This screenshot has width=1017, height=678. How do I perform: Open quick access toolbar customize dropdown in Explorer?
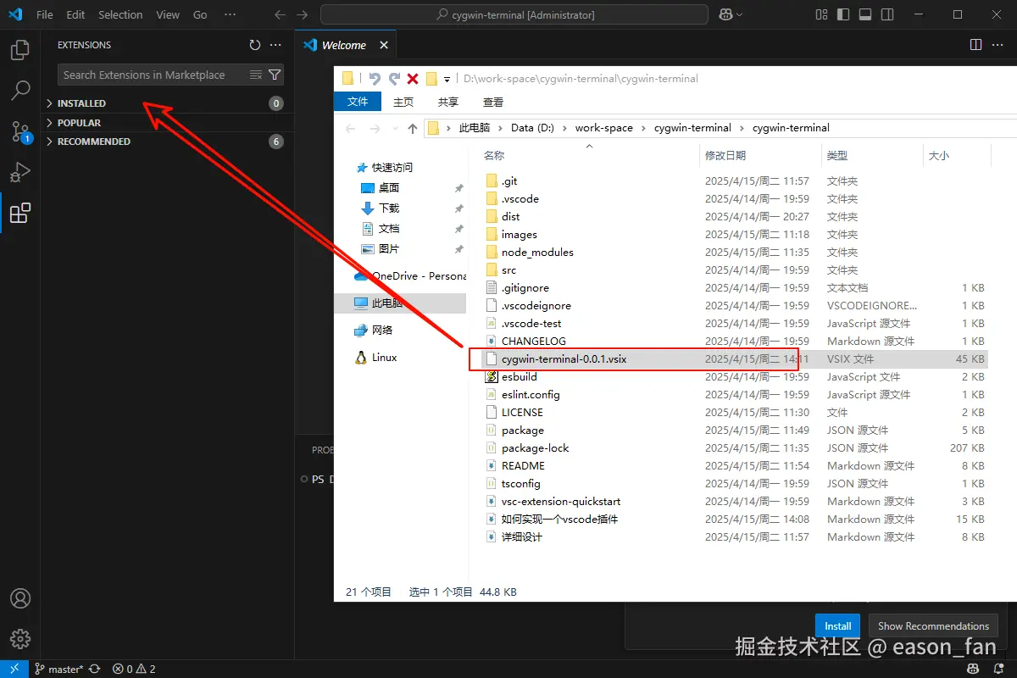(x=447, y=79)
